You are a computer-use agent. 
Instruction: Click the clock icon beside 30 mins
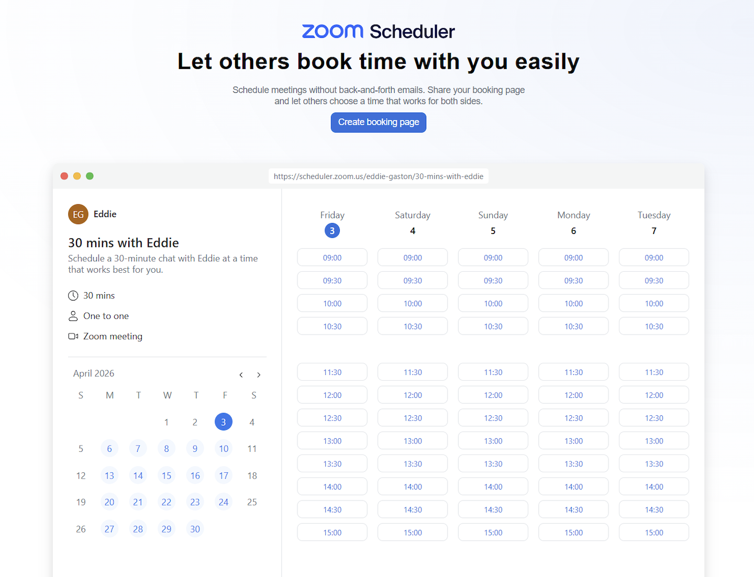(x=73, y=296)
